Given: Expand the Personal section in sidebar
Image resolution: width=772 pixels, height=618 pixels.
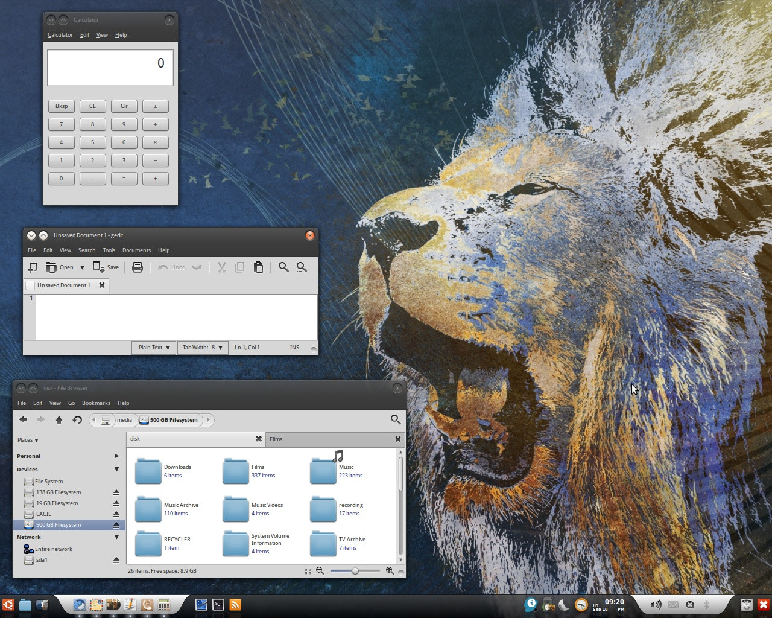Looking at the screenshot, I should 116,456.
